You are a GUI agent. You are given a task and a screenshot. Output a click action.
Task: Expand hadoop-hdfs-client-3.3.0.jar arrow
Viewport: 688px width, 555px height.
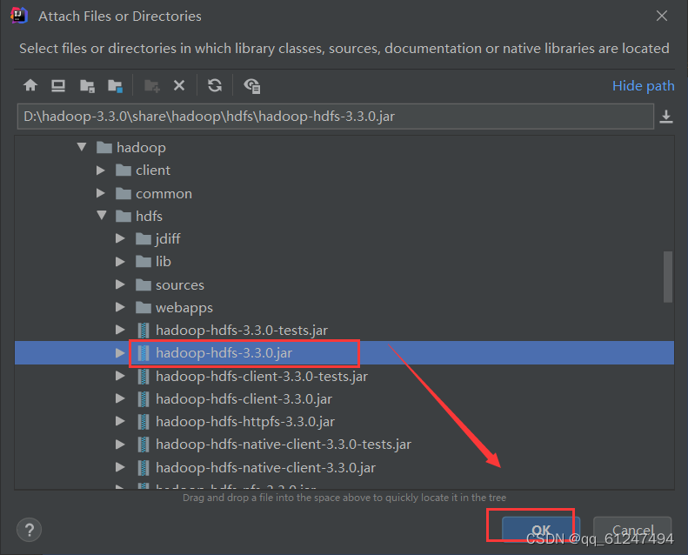click(x=120, y=398)
